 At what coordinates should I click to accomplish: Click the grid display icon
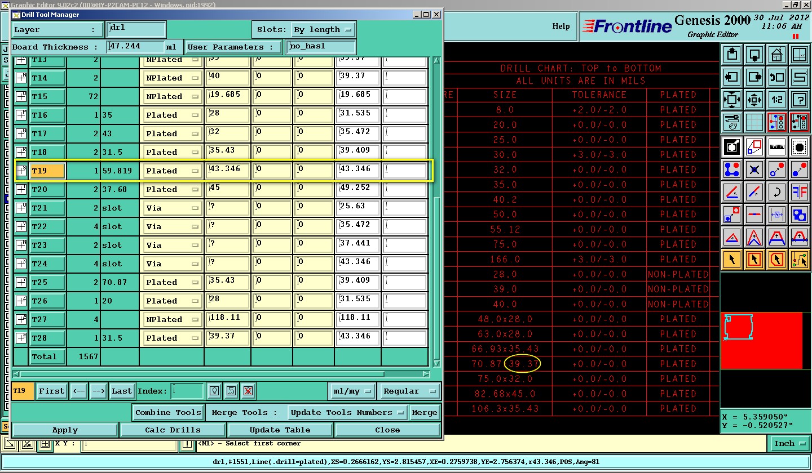(754, 122)
